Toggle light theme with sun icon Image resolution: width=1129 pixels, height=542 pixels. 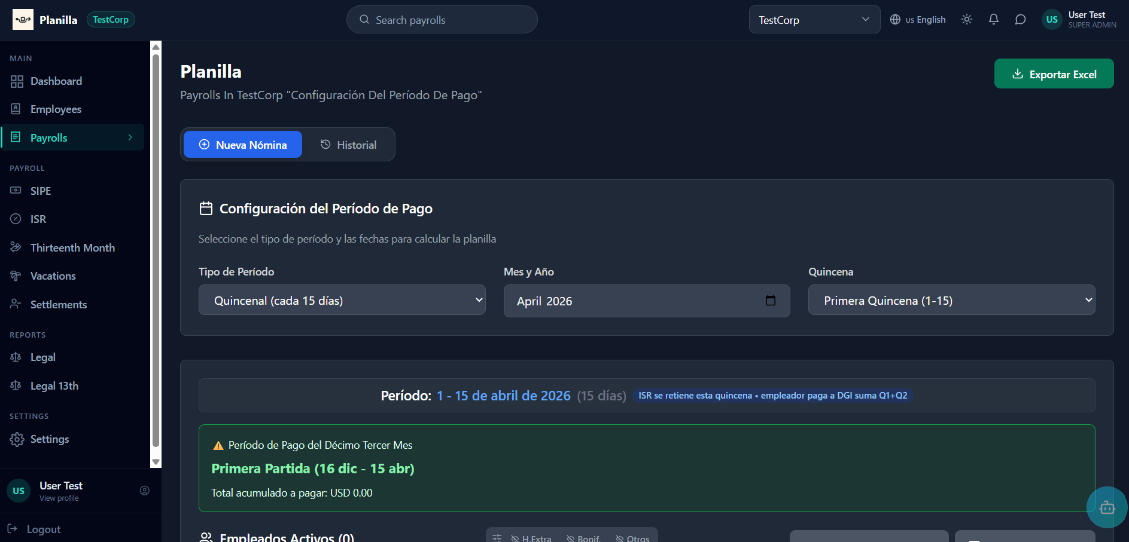click(966, 20)
